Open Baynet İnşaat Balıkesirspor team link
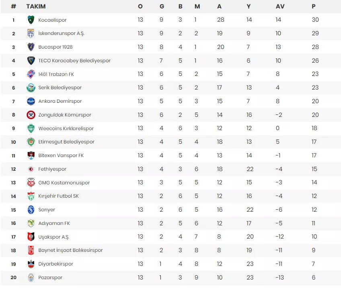 point(70,250)
